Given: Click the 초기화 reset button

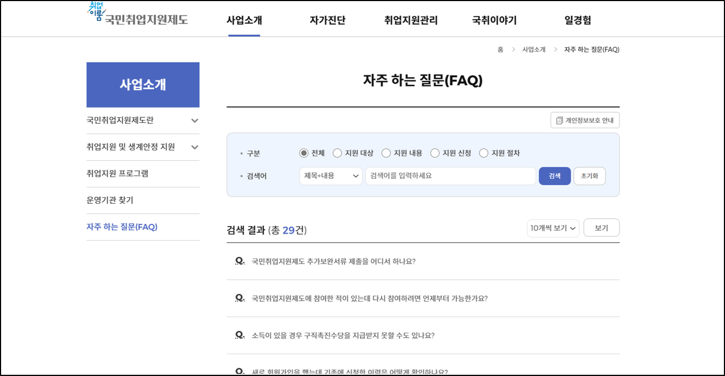Looking at the screenshot, I should click(x=589, y=176).
